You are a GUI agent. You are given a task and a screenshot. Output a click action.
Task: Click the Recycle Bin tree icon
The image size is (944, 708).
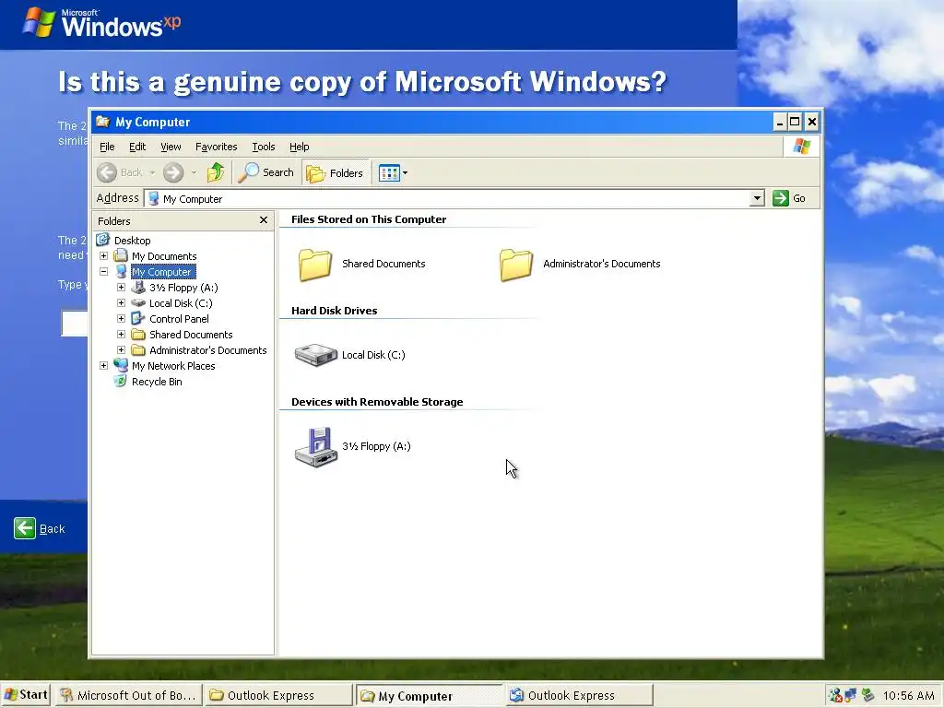pyautogui.click(x=121, y=381)
